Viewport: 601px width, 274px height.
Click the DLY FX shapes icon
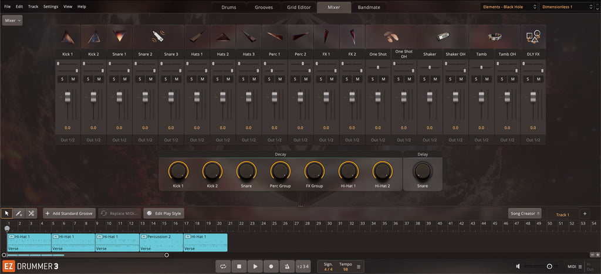533,37
